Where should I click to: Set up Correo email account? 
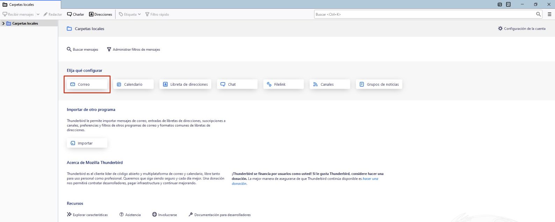[x=87, y=84]
